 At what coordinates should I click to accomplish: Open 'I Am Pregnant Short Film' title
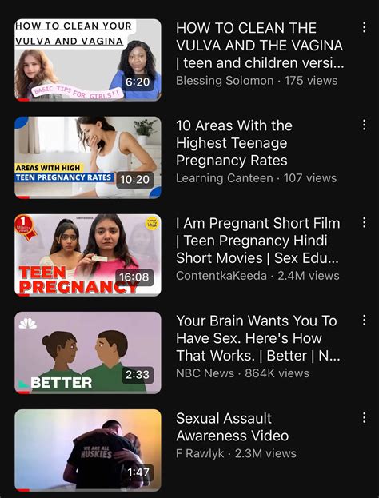258,241
